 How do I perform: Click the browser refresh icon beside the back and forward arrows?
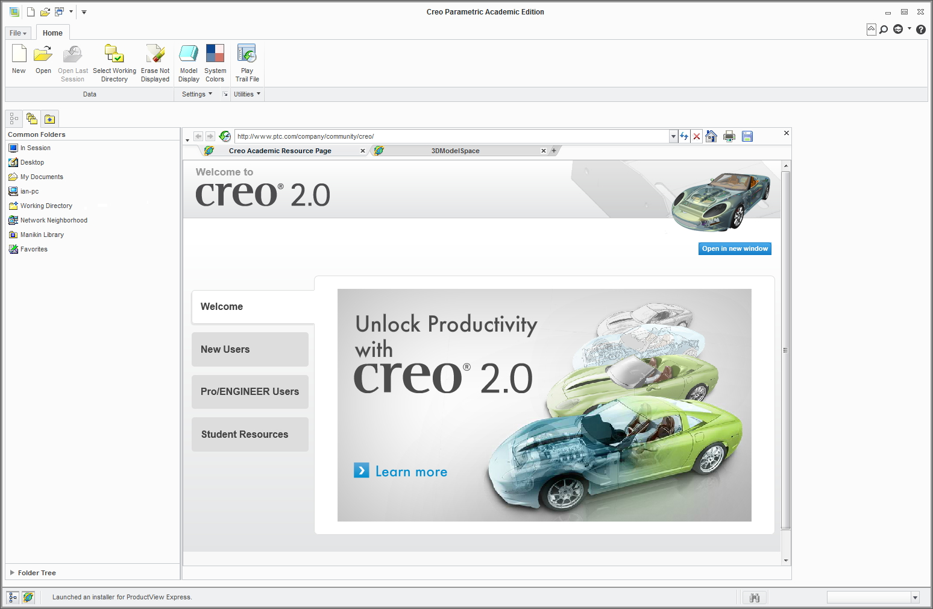(225, 136)
